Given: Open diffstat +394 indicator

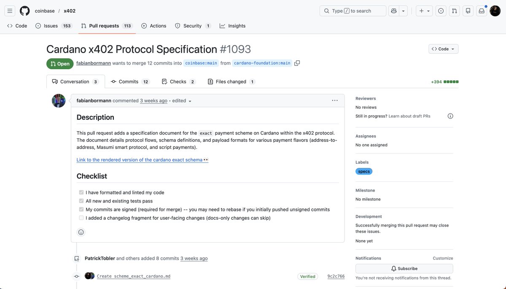Looking at the screenshot, I should [445, 82].
